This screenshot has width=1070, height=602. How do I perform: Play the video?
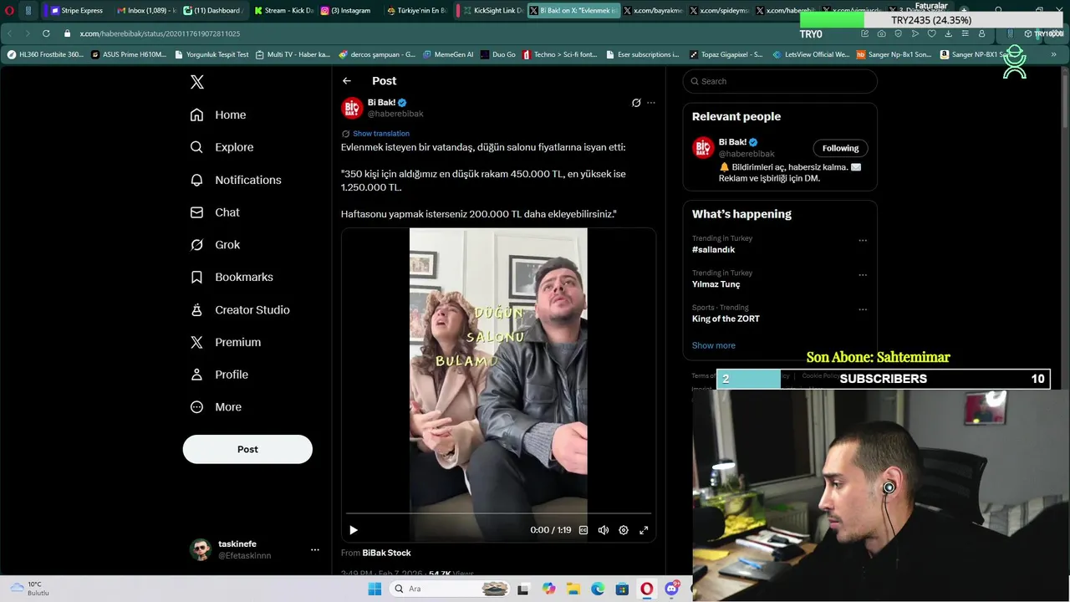[x=354, y=530]
